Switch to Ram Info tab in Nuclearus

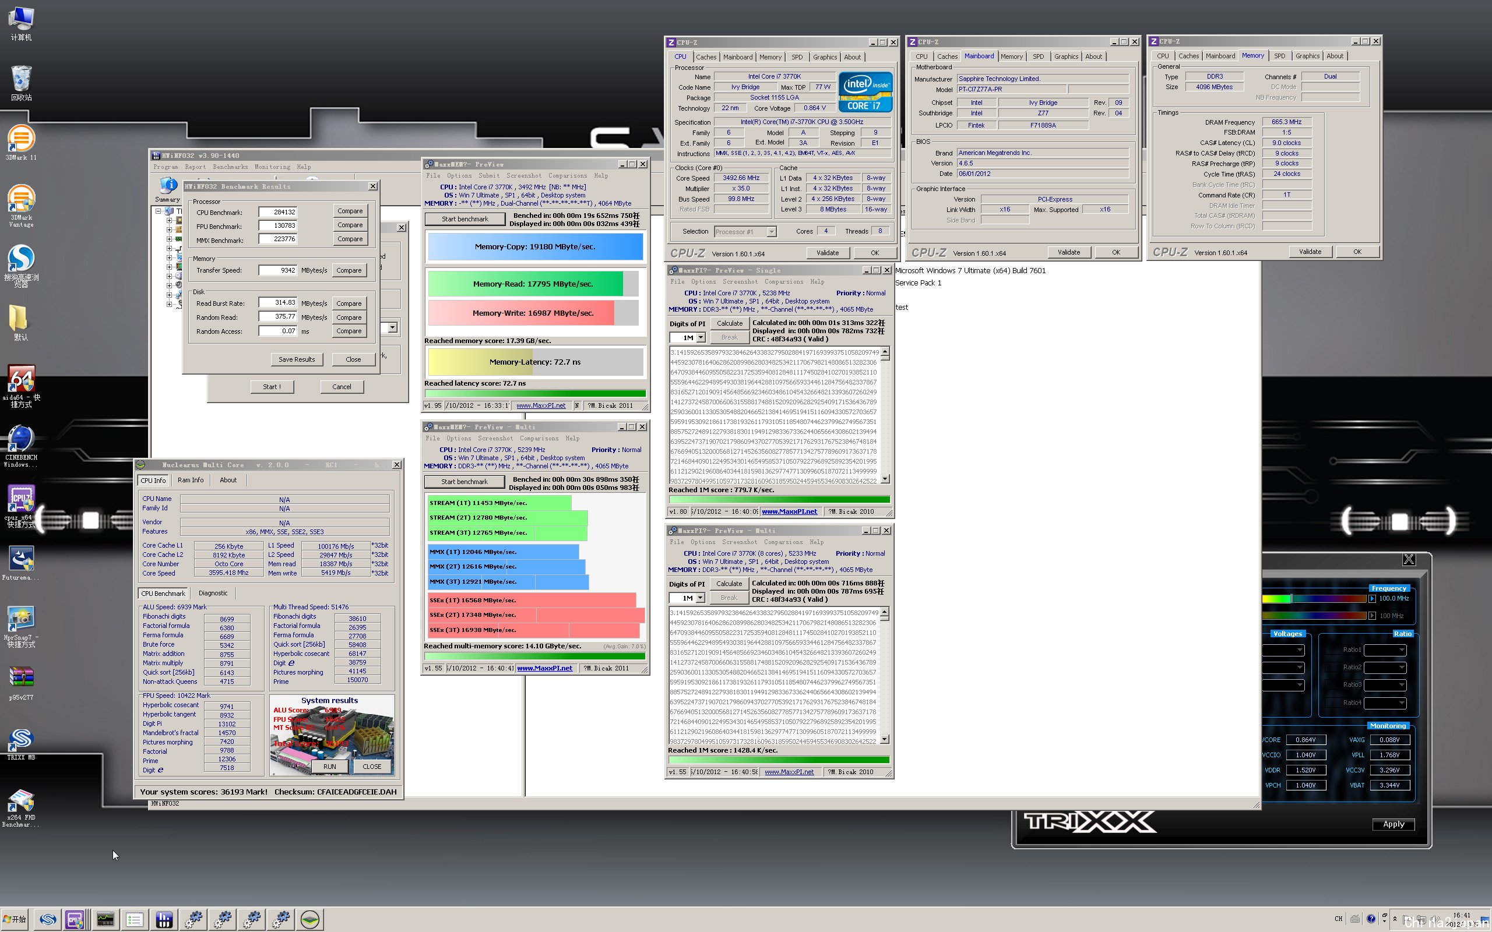tap(191, 480)
